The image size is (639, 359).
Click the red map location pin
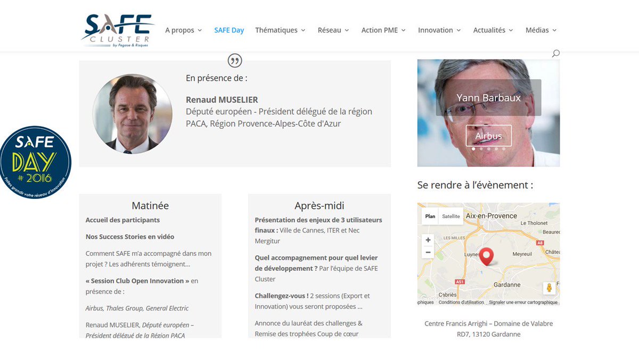click(x=487, y=256)
